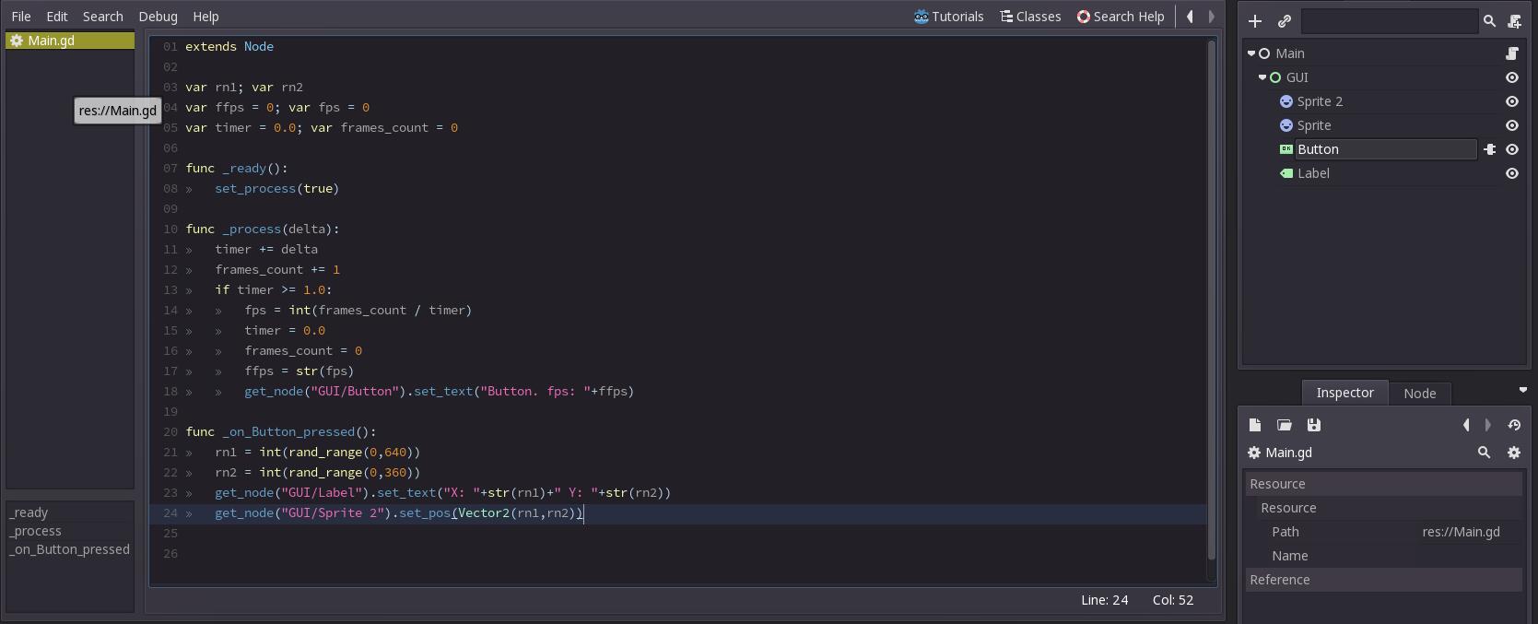Open object options gear in the Inspector
This screenshot has width=1538, height=624.
[x=1514, y=453]
